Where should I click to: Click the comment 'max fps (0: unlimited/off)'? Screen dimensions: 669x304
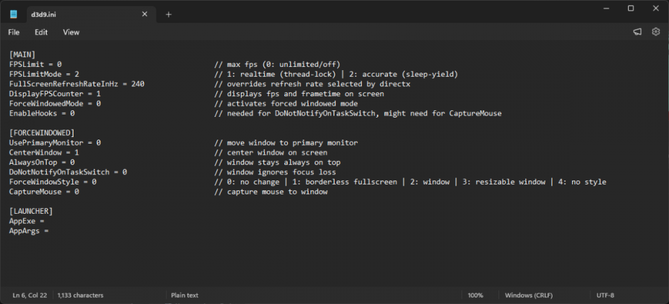coord(278,64)
